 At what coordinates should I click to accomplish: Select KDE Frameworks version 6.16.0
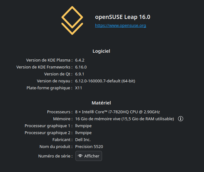81,67
